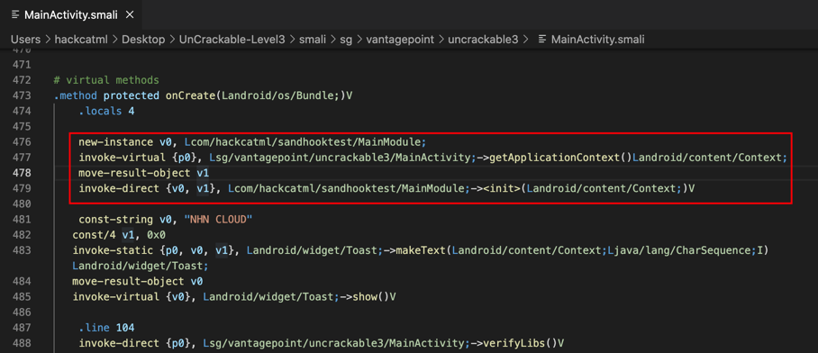Image resolution: width=818 pixels, height=353 pixels.
Task: Close the MainActivity.smali tab
Action: 130,14
